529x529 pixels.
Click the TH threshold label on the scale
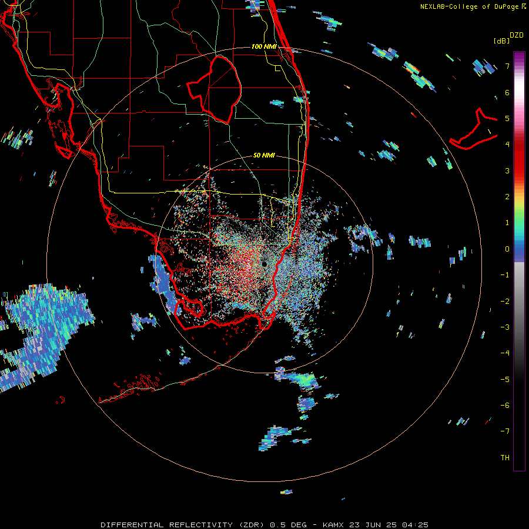point(505,457)
